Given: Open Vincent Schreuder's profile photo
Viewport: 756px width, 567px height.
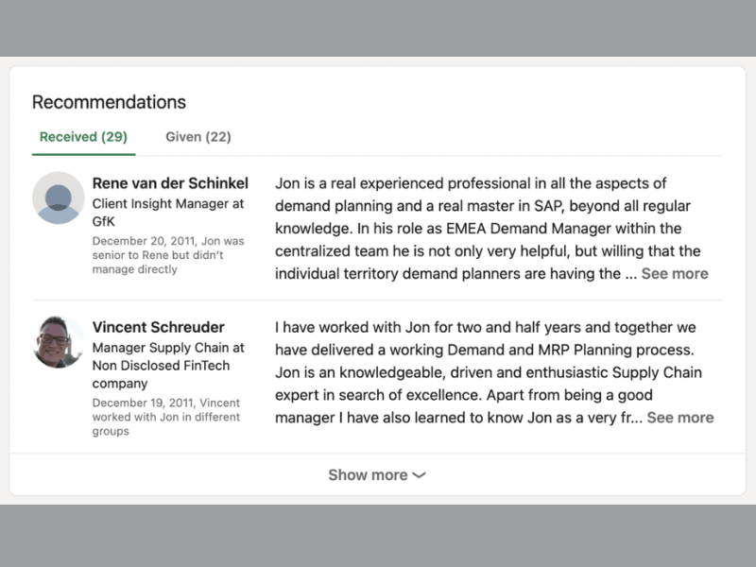Looking at the screenshot, I should [x=59, y=342].
